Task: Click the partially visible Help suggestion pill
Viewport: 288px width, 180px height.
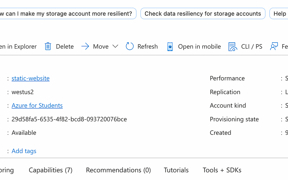Action: click(x=279, y=14)
